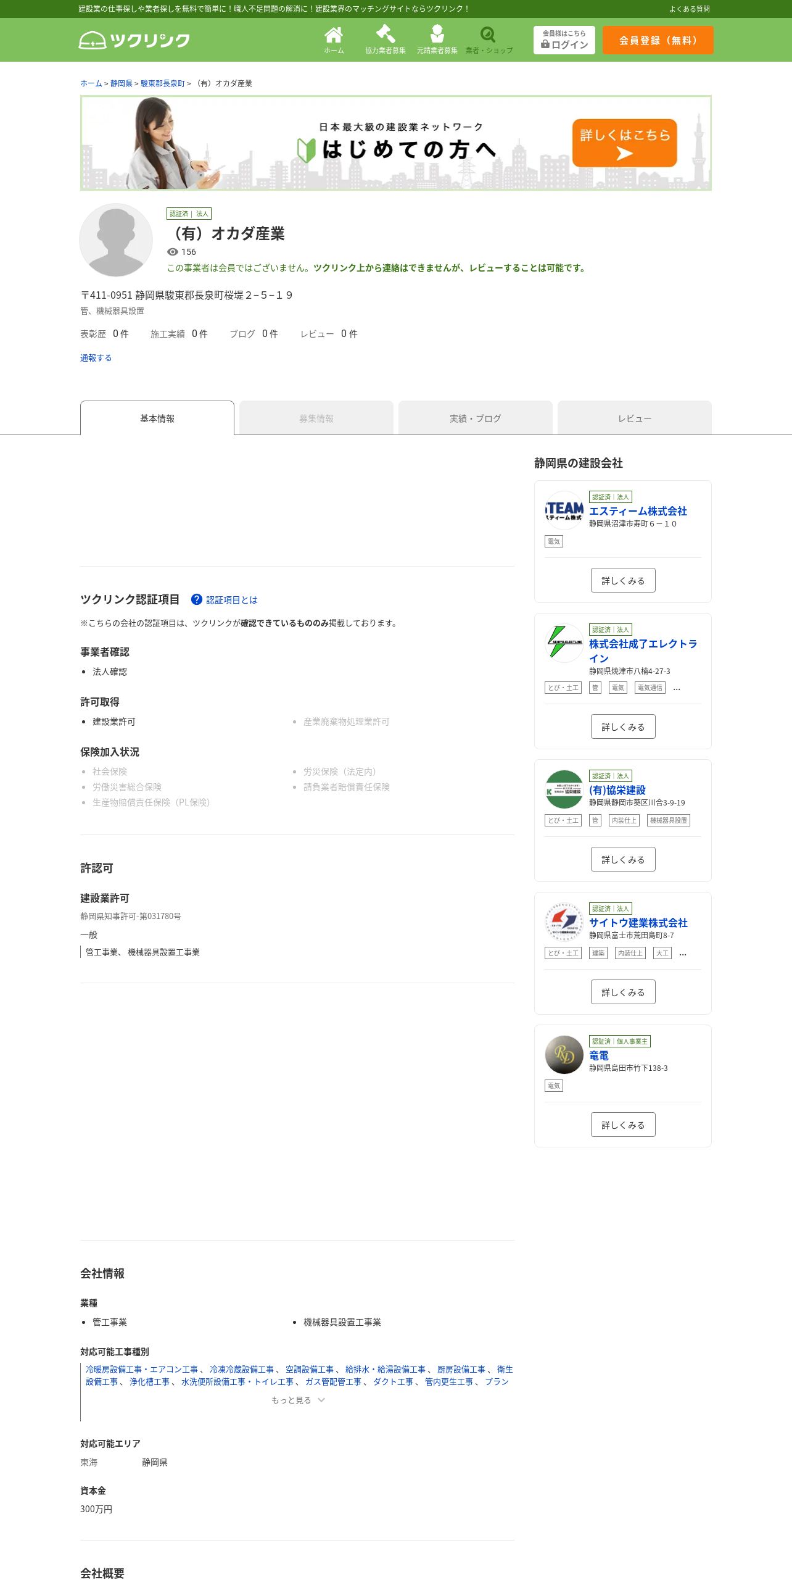Click the address 〒411-0951 text

point(186,295)
